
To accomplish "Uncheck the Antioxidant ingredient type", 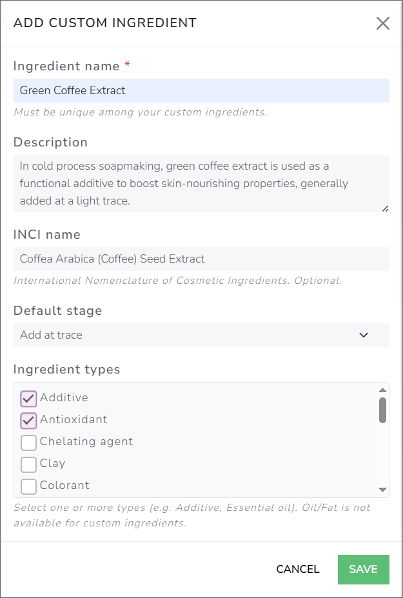I will click(x=28, y=420).
